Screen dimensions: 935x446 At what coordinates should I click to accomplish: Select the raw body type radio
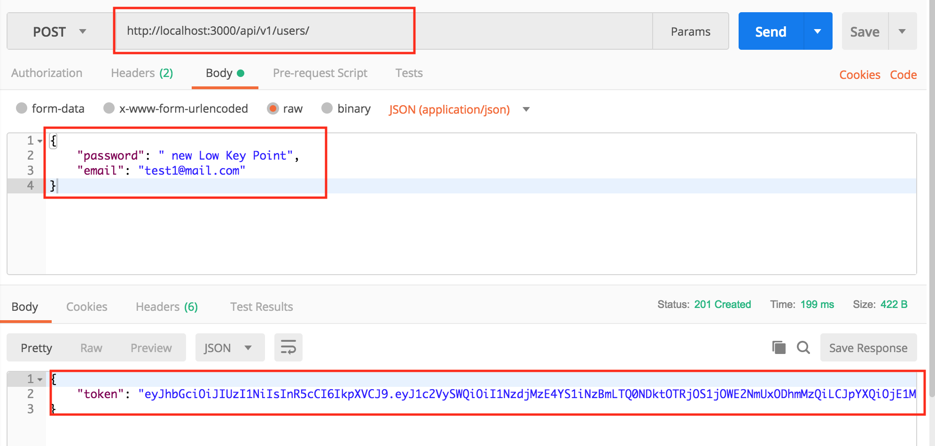273,108
